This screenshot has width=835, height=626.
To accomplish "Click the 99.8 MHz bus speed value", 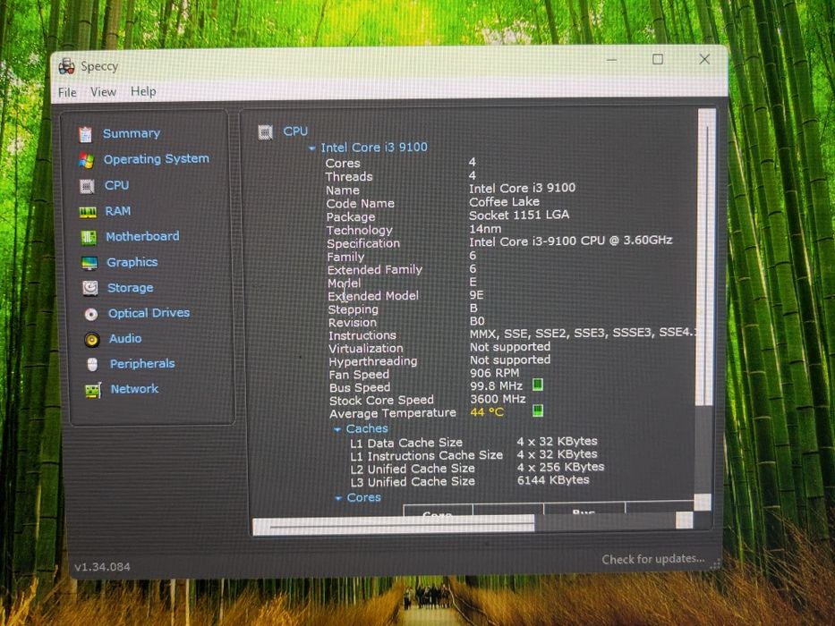I will point(497,386).
